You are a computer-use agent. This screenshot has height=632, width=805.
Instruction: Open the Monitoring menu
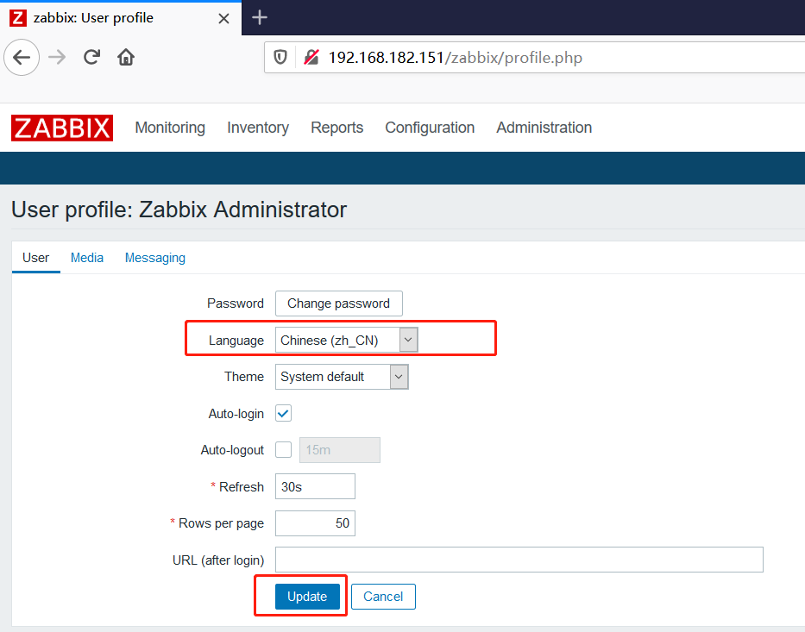170,128
